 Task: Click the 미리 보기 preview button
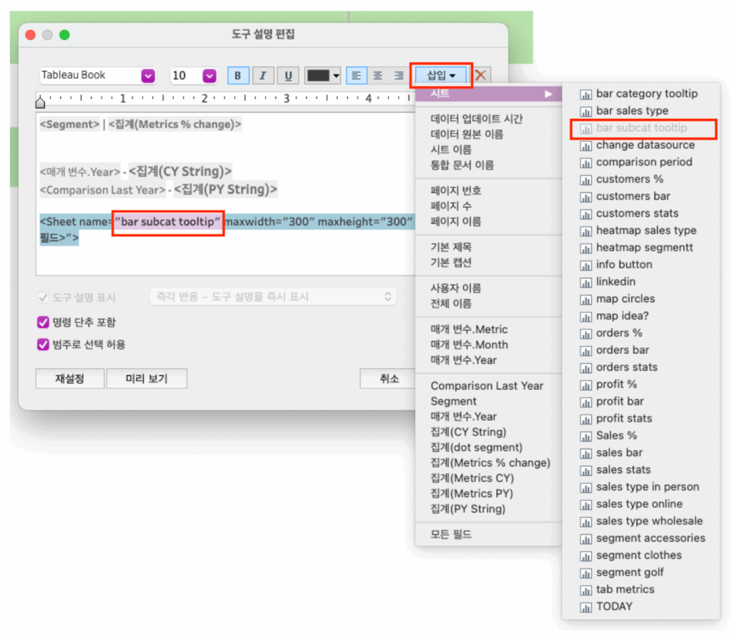(x=146, y=379)
